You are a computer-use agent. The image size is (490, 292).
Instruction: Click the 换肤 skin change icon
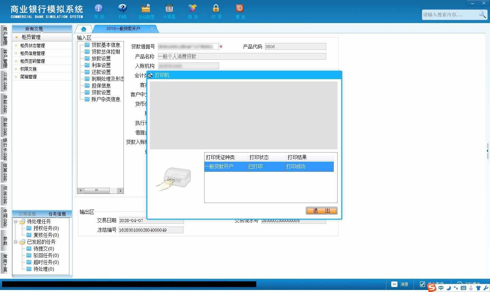click(193, 11)
